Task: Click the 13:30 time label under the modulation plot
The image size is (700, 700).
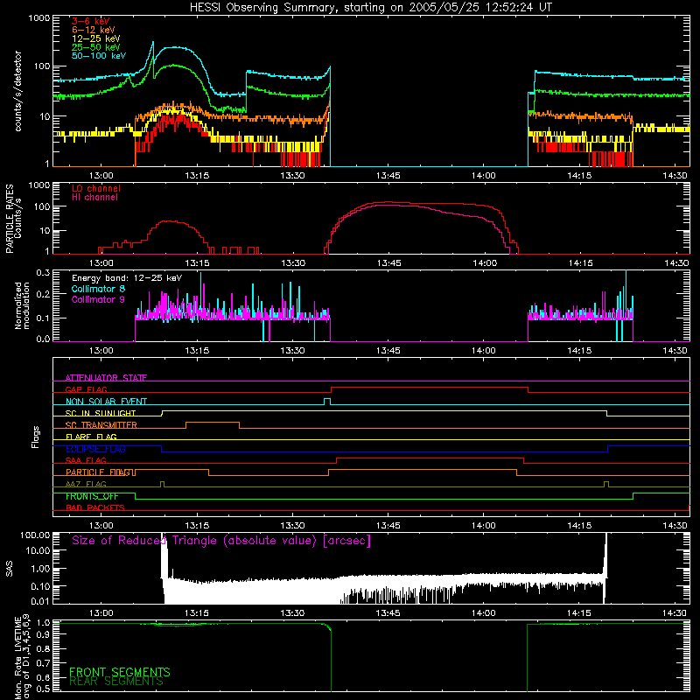Action: [293, 351]
